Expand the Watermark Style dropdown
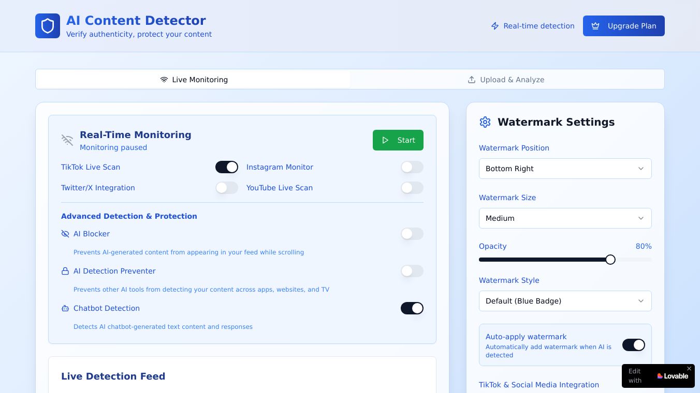This screenshot has height=393, width=700. [565, 301]
